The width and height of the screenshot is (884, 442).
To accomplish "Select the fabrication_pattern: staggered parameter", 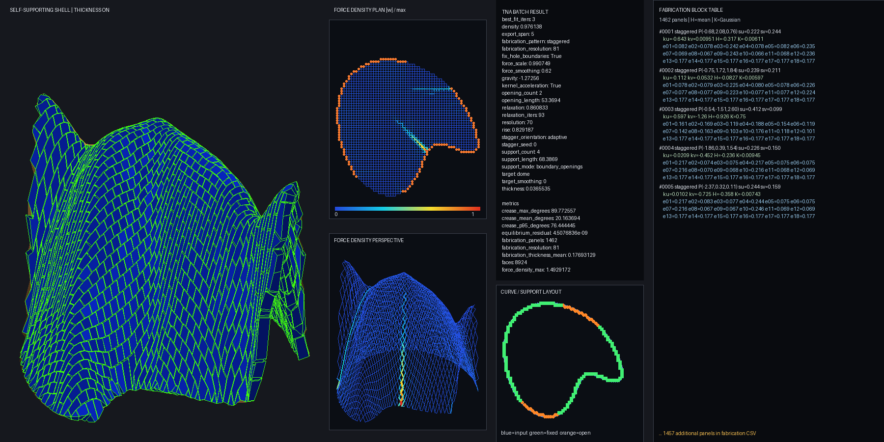I will (x=536, y=41).
